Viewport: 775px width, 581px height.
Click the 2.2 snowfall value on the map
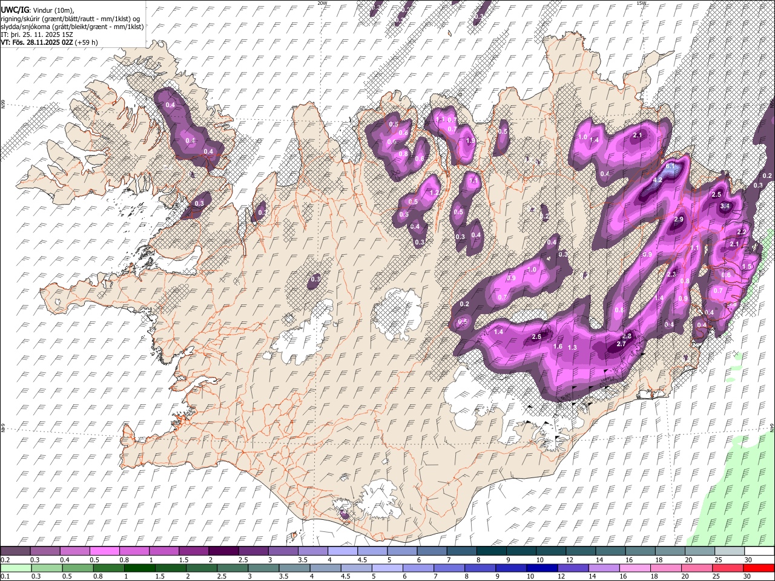[x=742, y=232]
